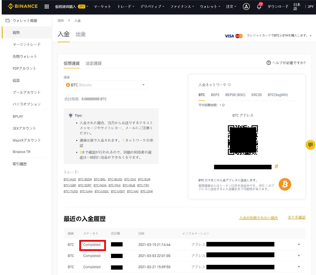This screenshot has width=316, height=275.
Task: Open JEXアカウント in the sidebar
Action: tap(24, 128)
